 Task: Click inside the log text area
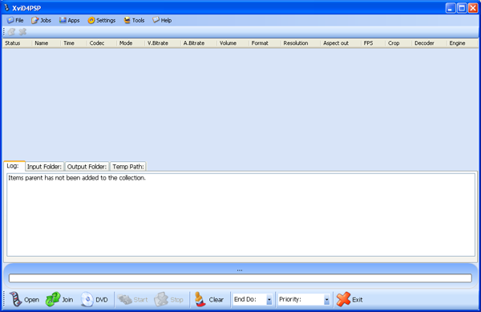click(240, 215)
